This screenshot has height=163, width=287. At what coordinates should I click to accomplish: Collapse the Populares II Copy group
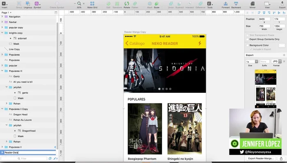2,109
